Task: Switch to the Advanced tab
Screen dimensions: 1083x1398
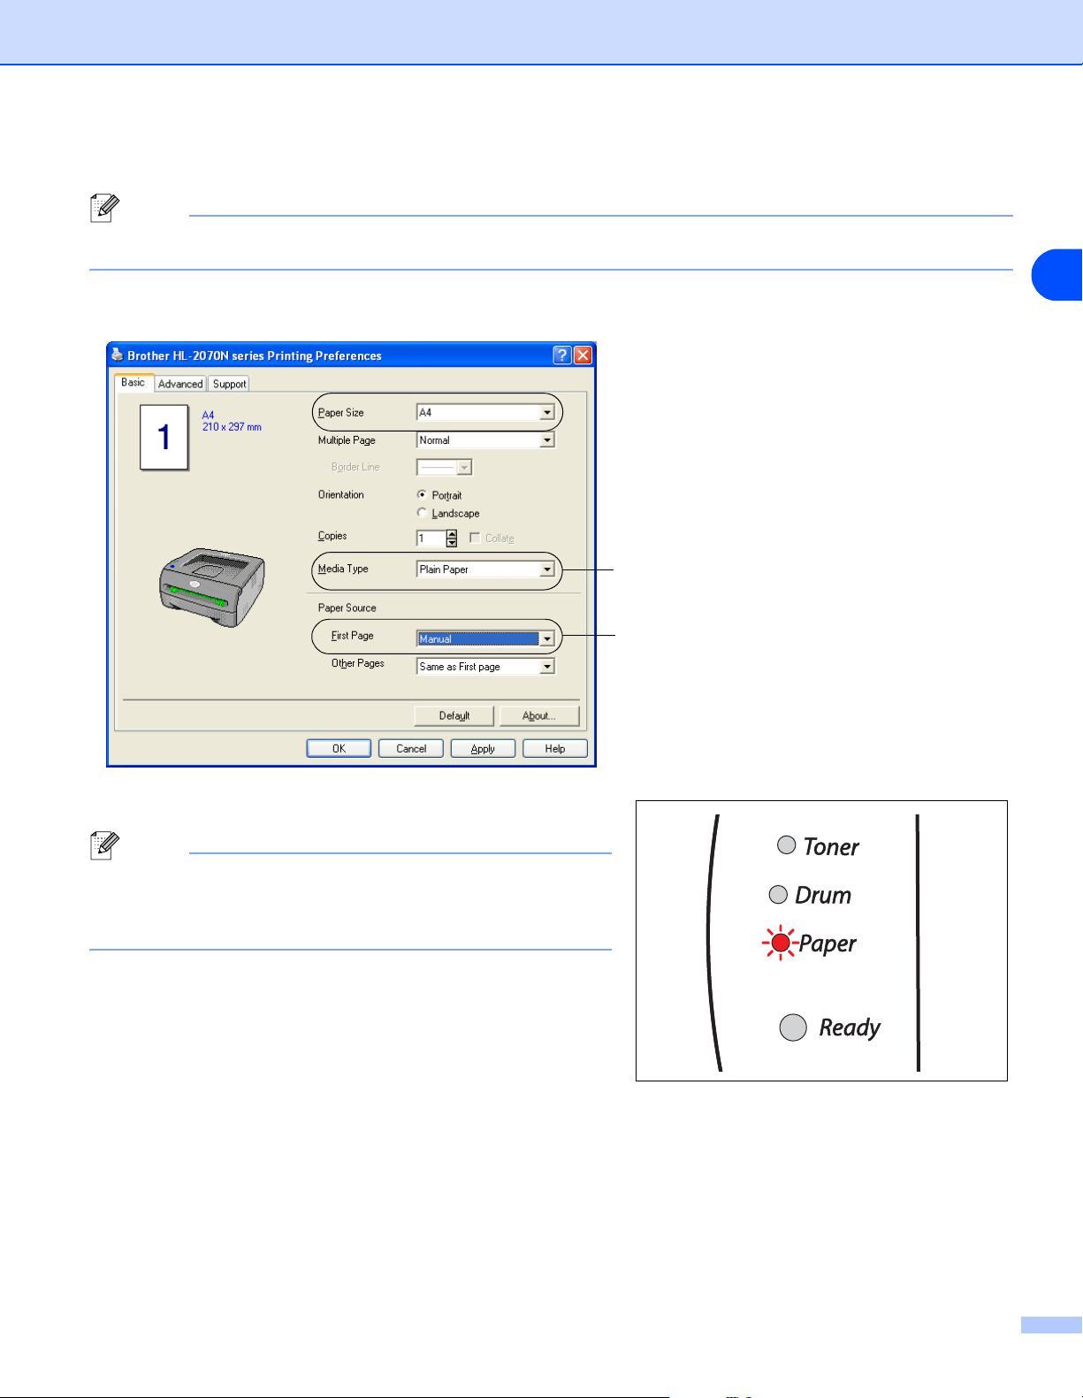Action: [180, 384]
